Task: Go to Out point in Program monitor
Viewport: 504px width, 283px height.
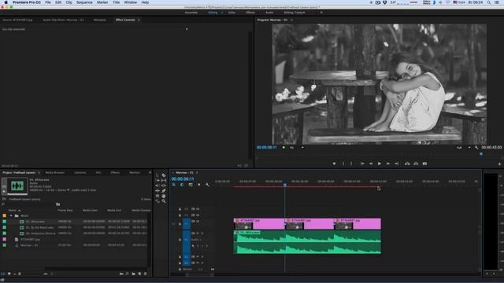Action: point(397,164)
